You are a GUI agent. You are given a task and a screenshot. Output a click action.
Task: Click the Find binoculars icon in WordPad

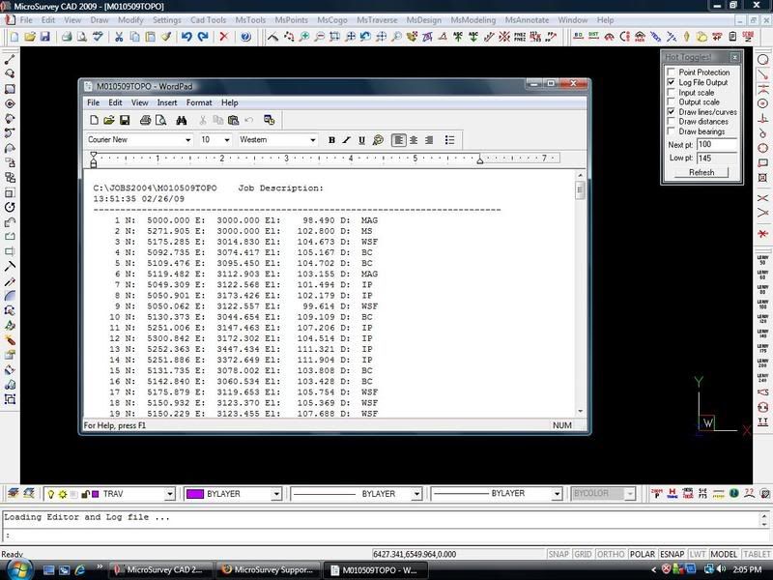182,120
